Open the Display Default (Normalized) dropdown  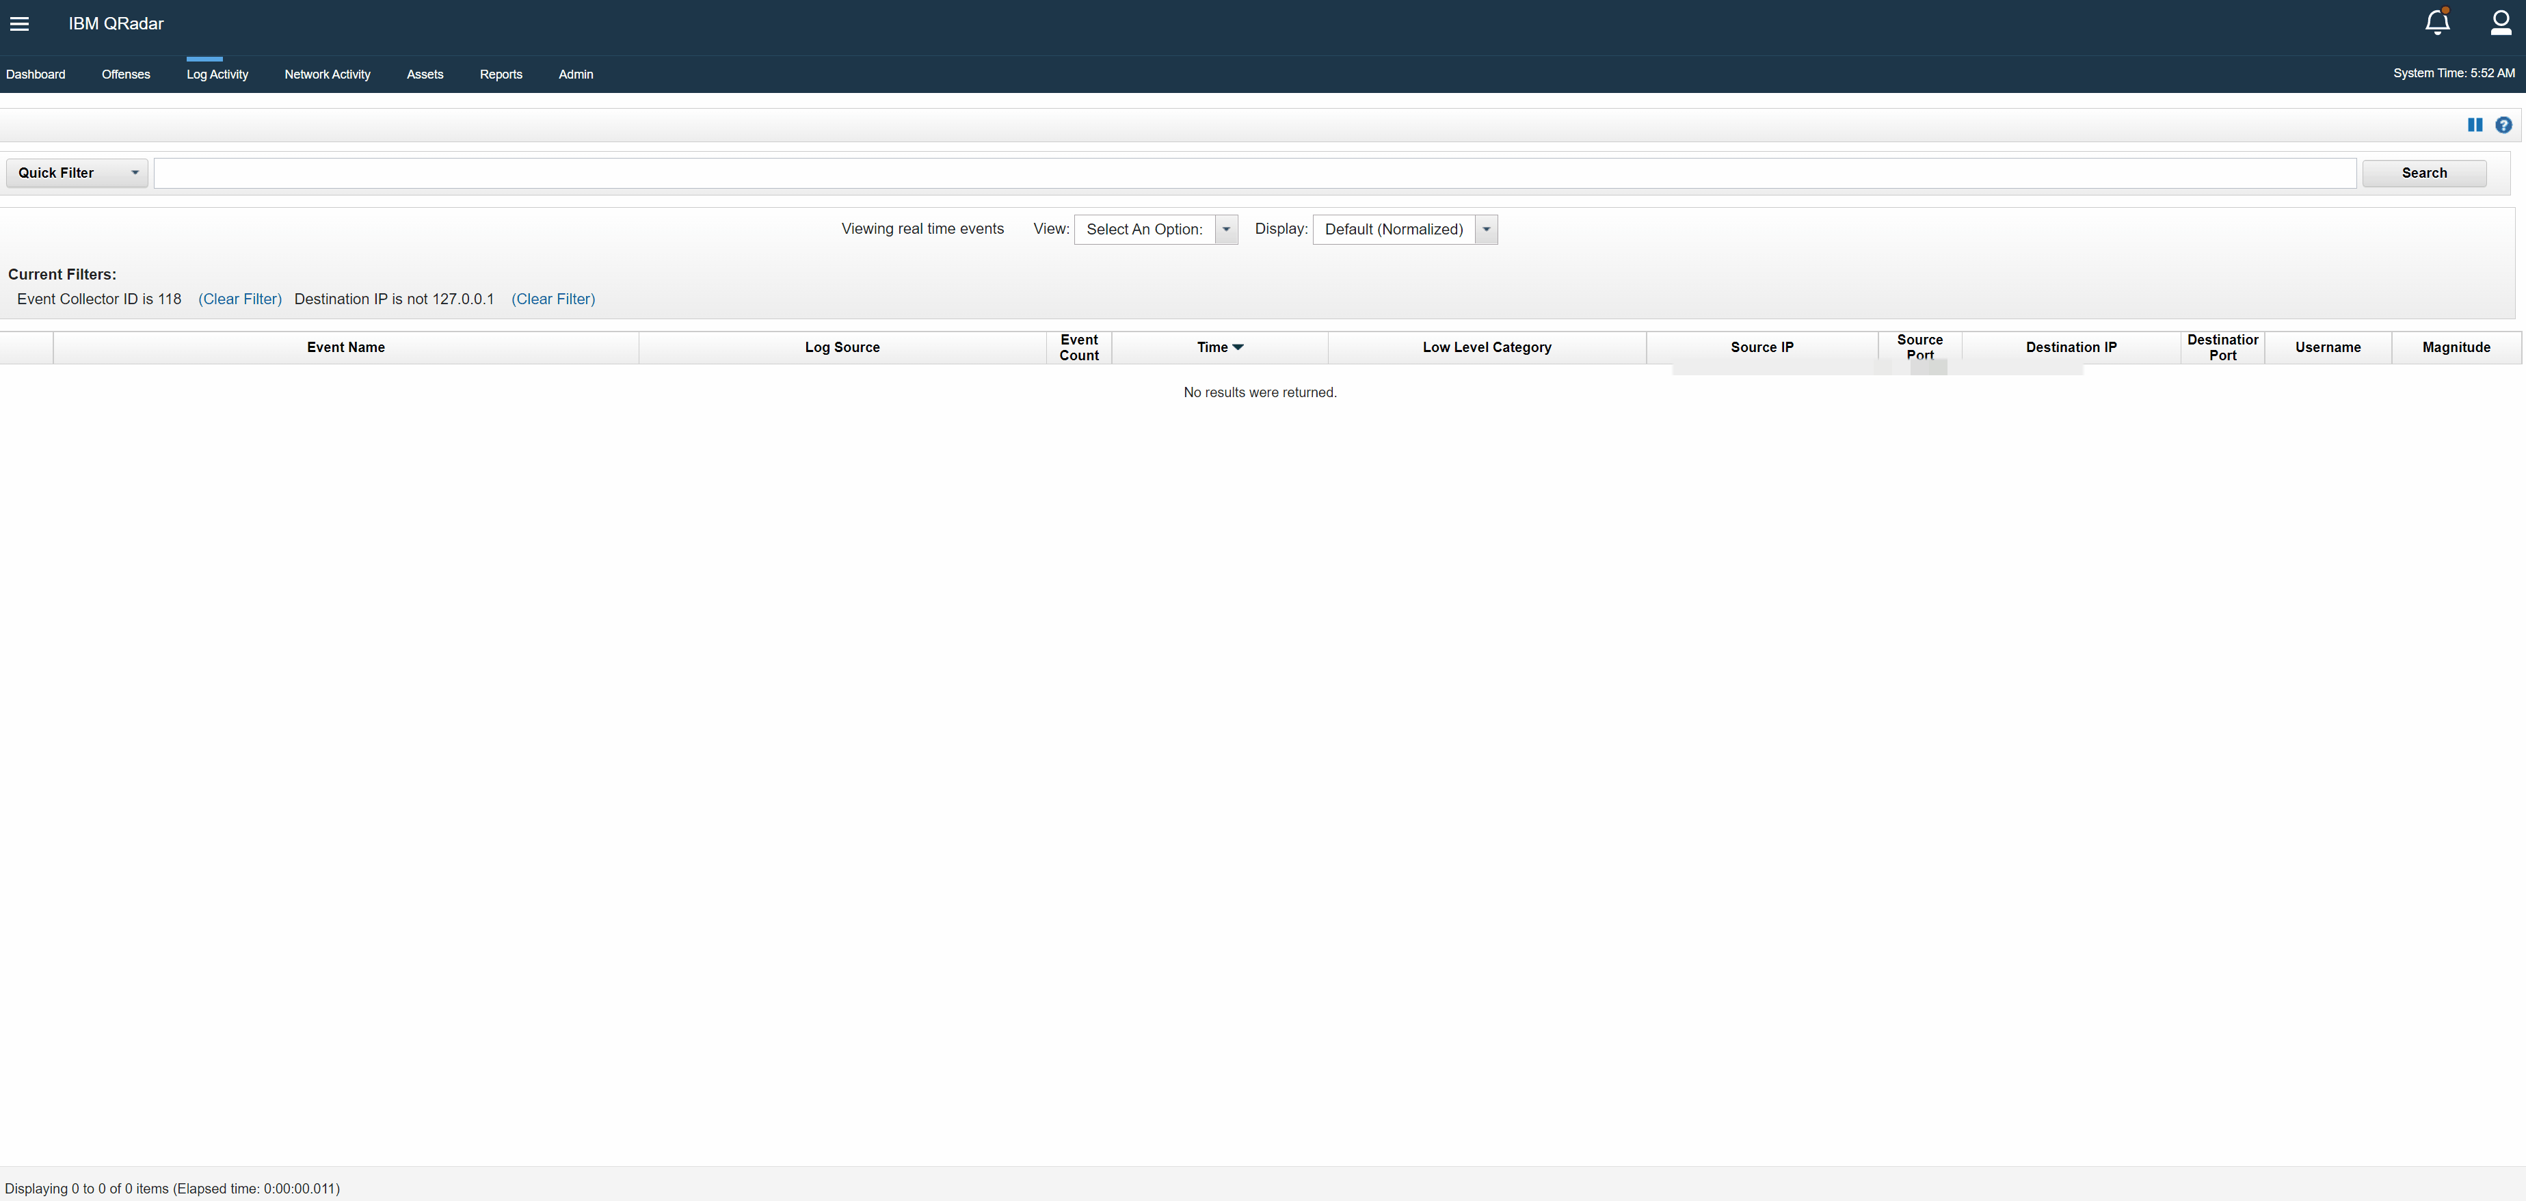point(1404,228)
